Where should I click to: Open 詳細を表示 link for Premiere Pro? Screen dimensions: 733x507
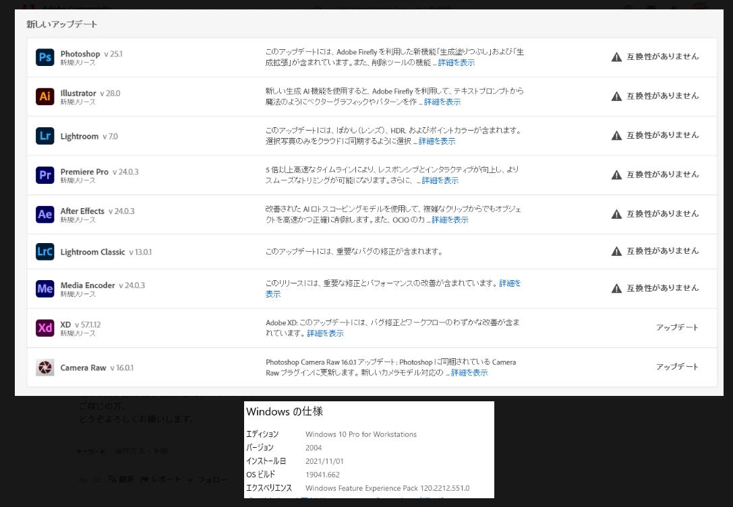(440, 180)
